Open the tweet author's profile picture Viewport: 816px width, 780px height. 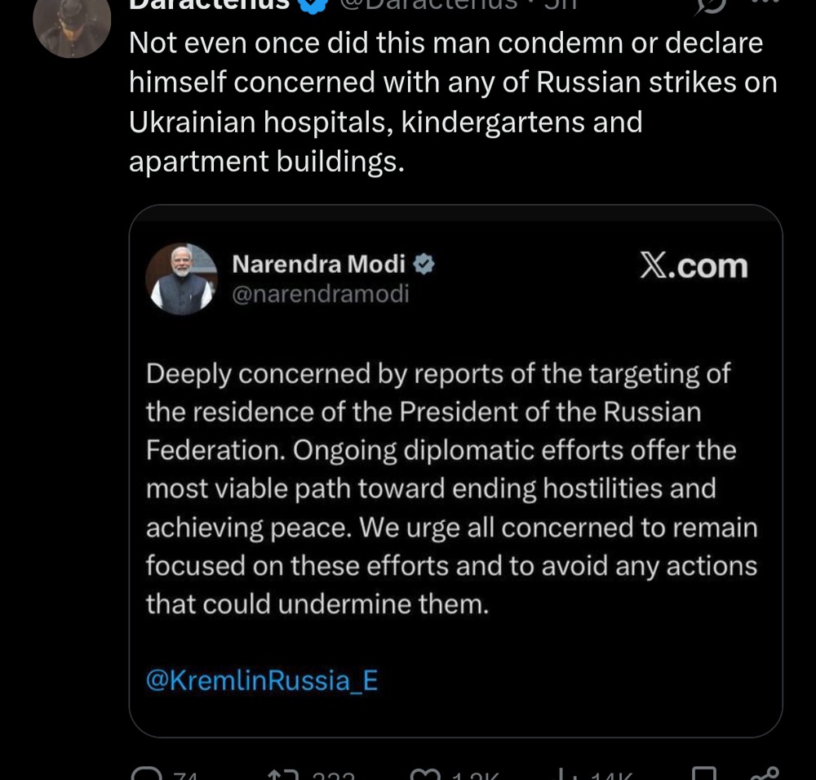tap(72, 25)
